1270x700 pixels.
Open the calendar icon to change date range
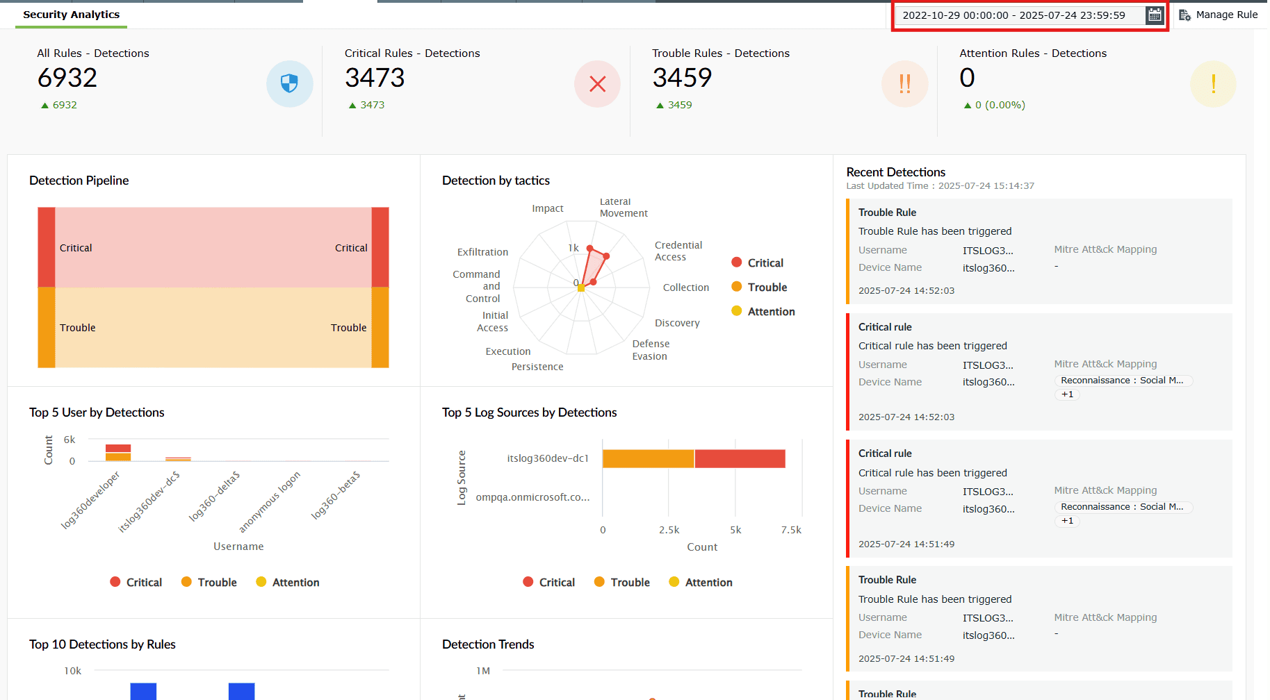point(1154,15)
